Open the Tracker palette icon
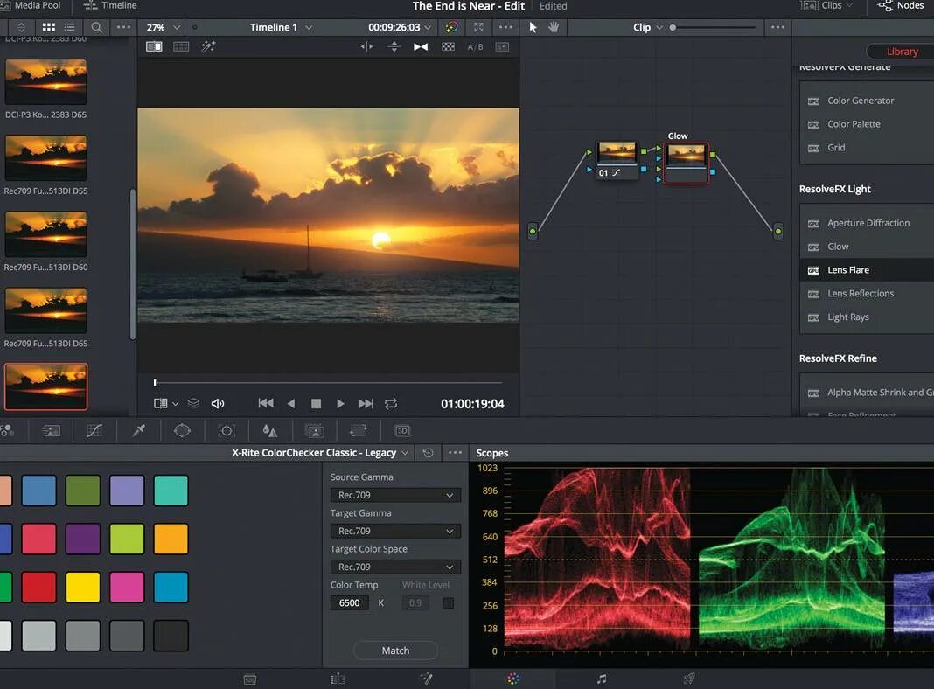934x689 pixels. [227, 430]
